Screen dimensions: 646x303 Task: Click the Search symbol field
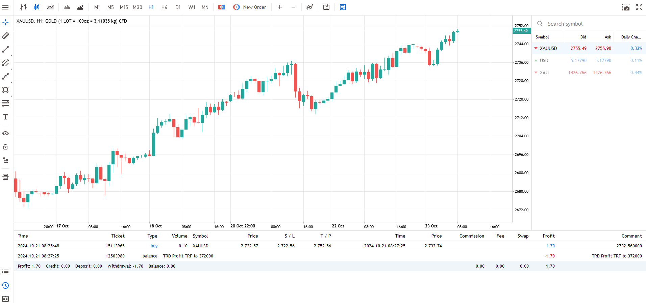click(x=588, y=24)
